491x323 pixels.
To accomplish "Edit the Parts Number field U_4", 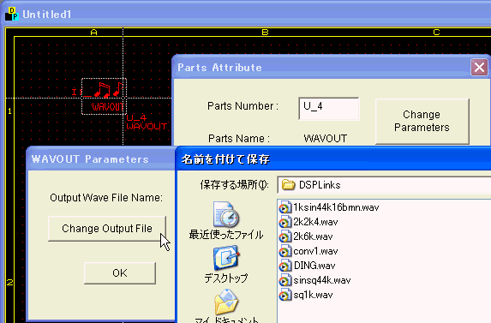I will [329, 109].
